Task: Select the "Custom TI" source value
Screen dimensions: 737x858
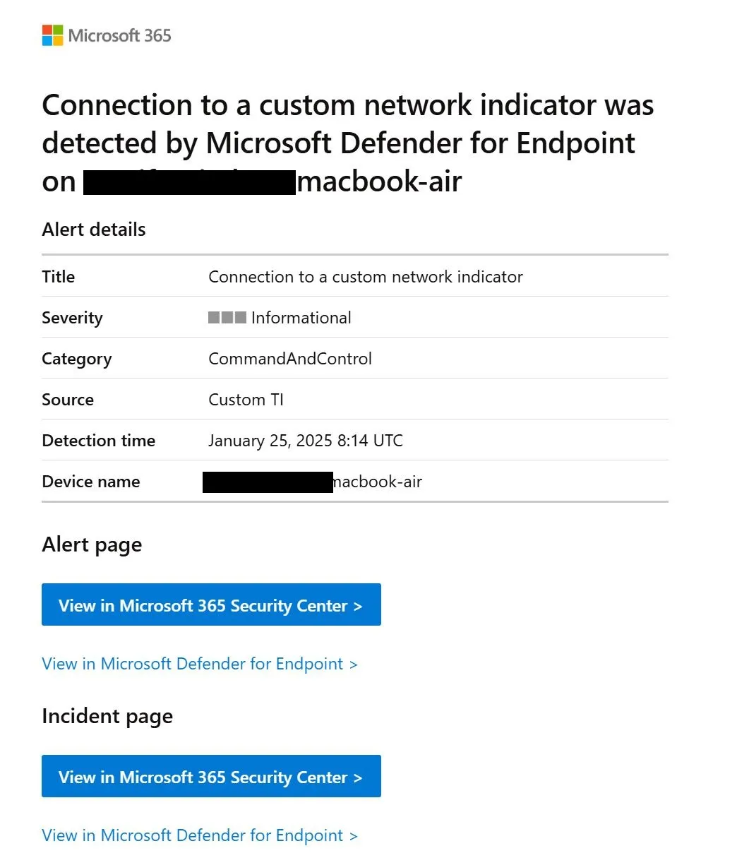Action: (246, 400)
